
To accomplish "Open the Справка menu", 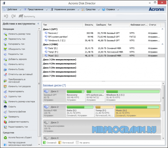I will (110, 9).
